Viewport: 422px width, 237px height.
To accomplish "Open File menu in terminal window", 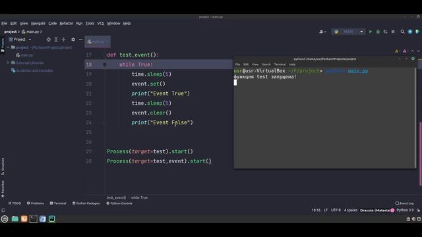I will coord(237,65).
